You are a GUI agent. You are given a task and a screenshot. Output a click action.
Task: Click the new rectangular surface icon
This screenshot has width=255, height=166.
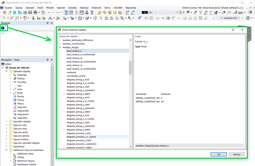pyautogui.click(x=64, y=18)
